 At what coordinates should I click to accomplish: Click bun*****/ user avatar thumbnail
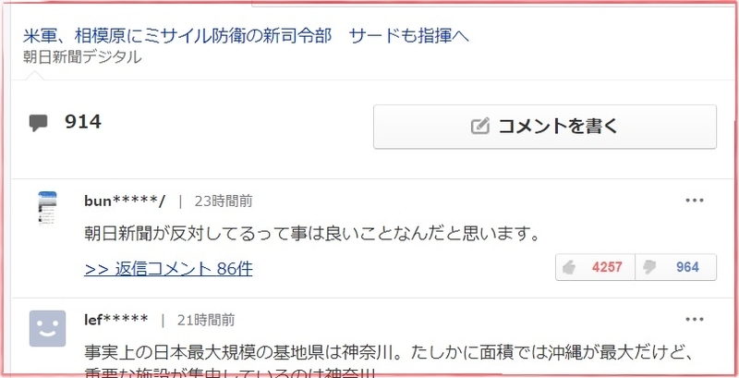[47, 207]
